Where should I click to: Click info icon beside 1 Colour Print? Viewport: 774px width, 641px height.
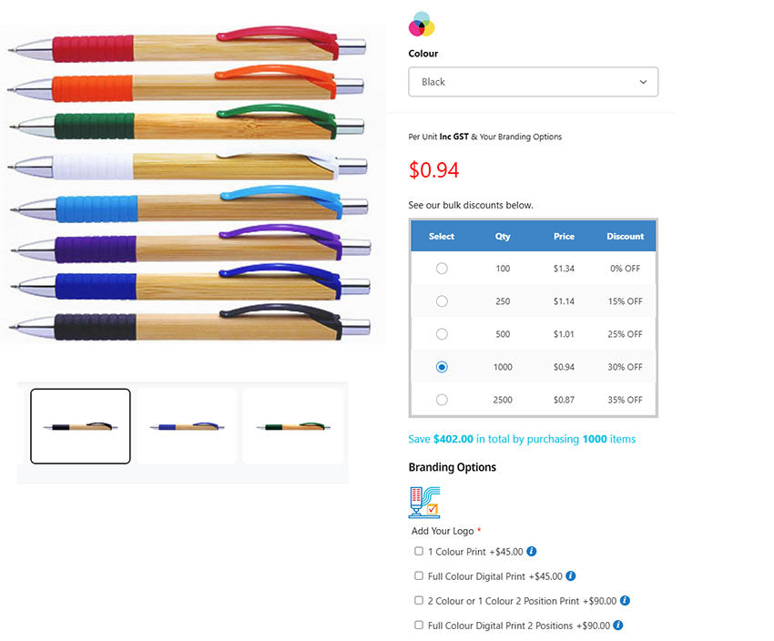click(x=532, y=551)
